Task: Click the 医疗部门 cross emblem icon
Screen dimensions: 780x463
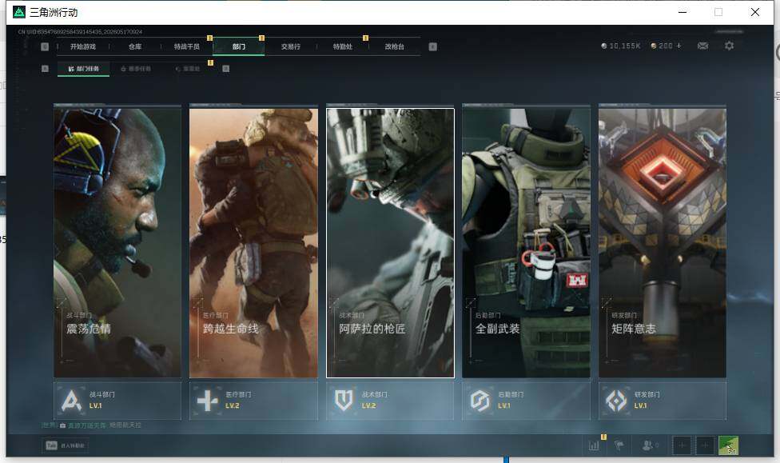Action: (x=208, y=401)
